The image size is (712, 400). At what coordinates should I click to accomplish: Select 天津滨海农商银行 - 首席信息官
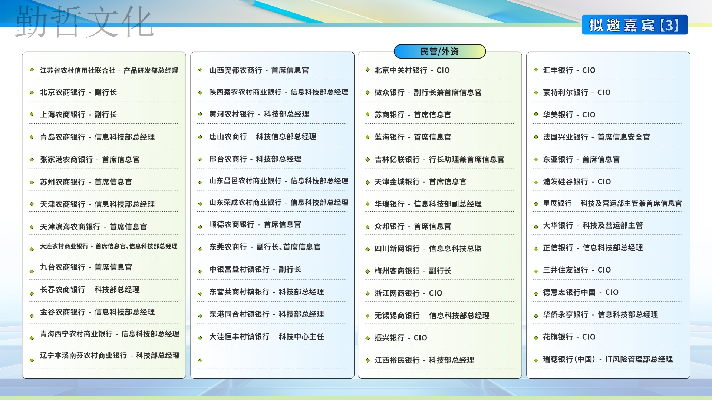(93, 227)
